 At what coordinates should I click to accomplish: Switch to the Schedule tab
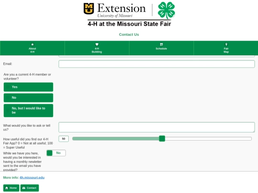pos(161,48)
